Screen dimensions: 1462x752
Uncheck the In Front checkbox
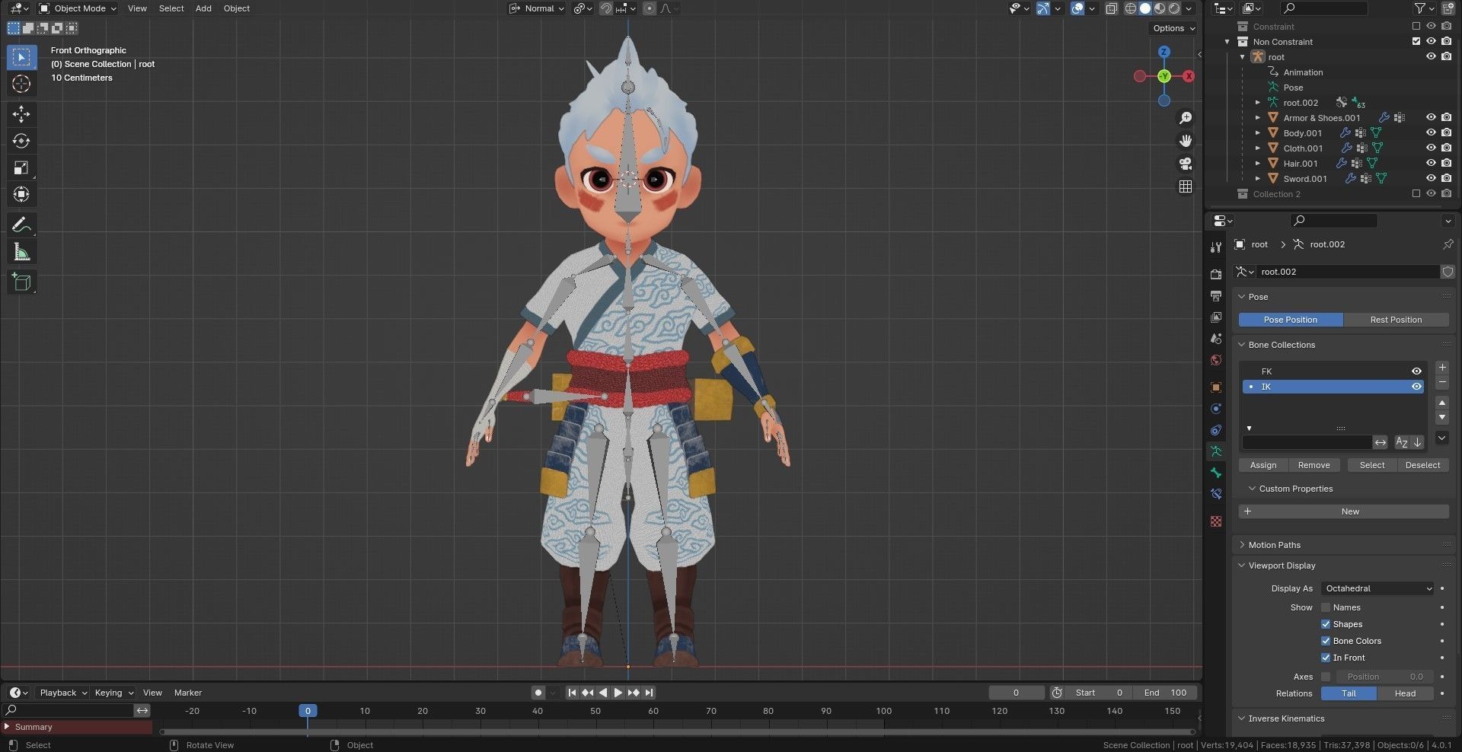1326,658
